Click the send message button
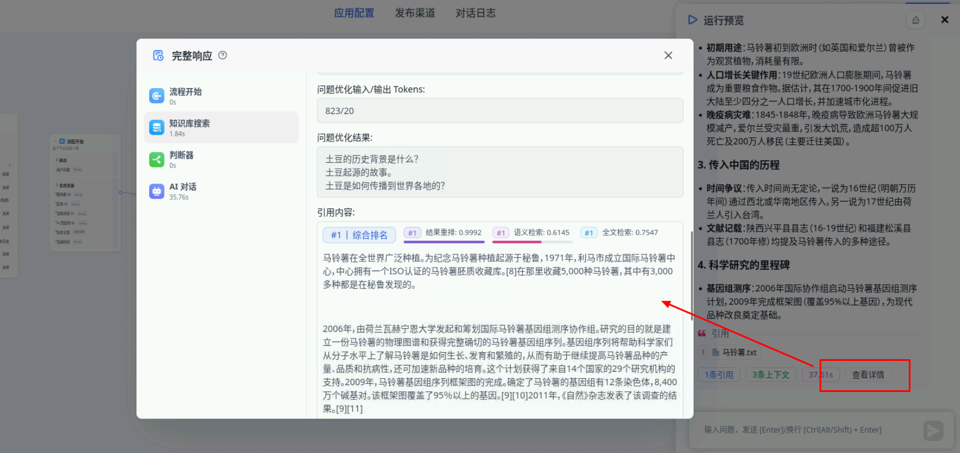960x453 pixels. click(933, 431)
